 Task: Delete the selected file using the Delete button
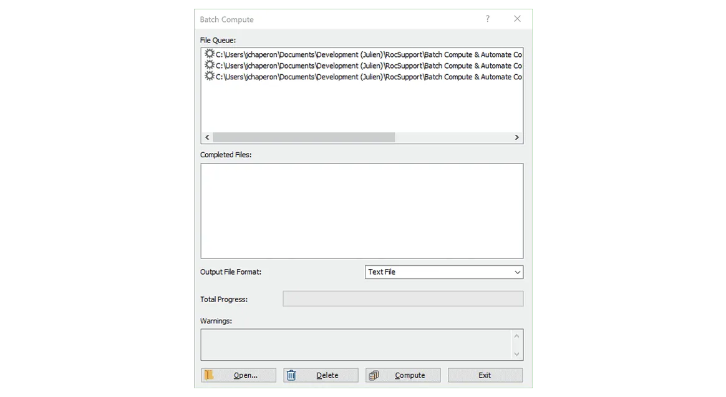321,375
